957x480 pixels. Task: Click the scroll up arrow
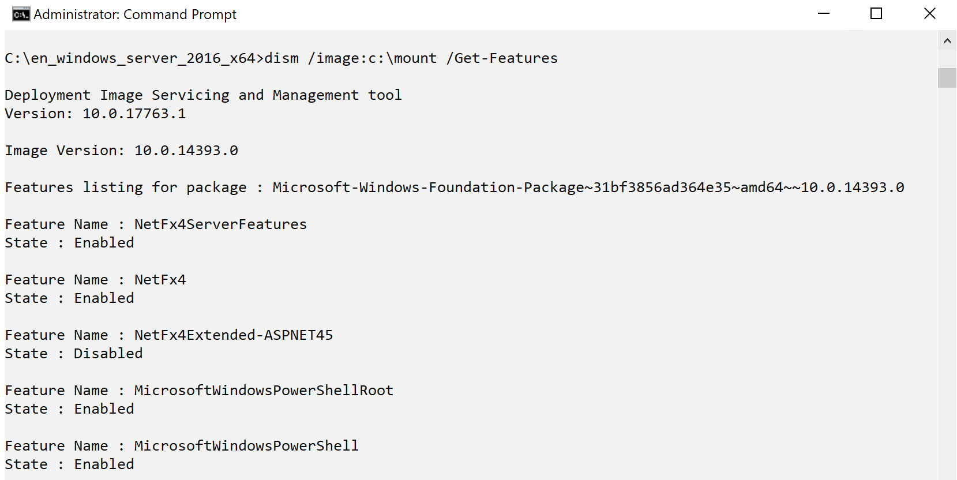click(x=947, y=41)
